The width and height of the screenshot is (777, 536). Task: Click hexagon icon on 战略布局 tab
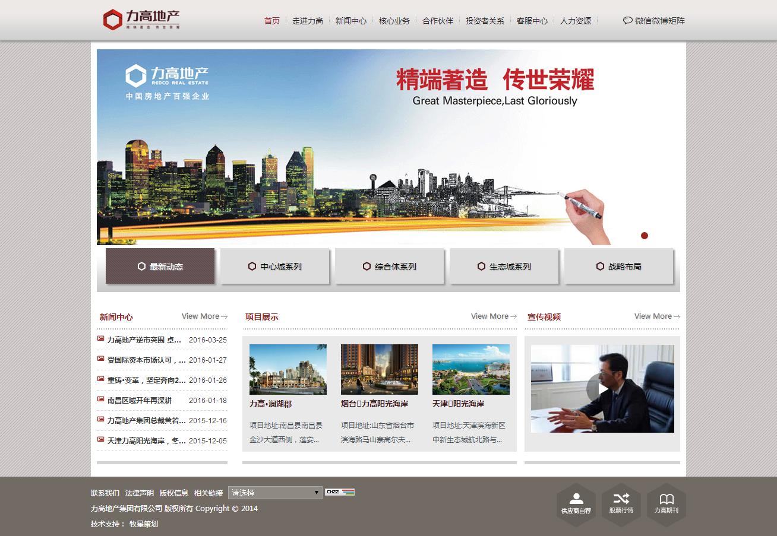(601, 267)
